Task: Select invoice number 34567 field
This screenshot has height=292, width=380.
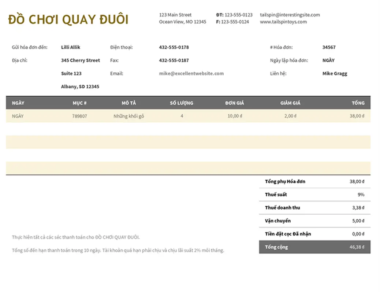Action: [x=329, y=47]
